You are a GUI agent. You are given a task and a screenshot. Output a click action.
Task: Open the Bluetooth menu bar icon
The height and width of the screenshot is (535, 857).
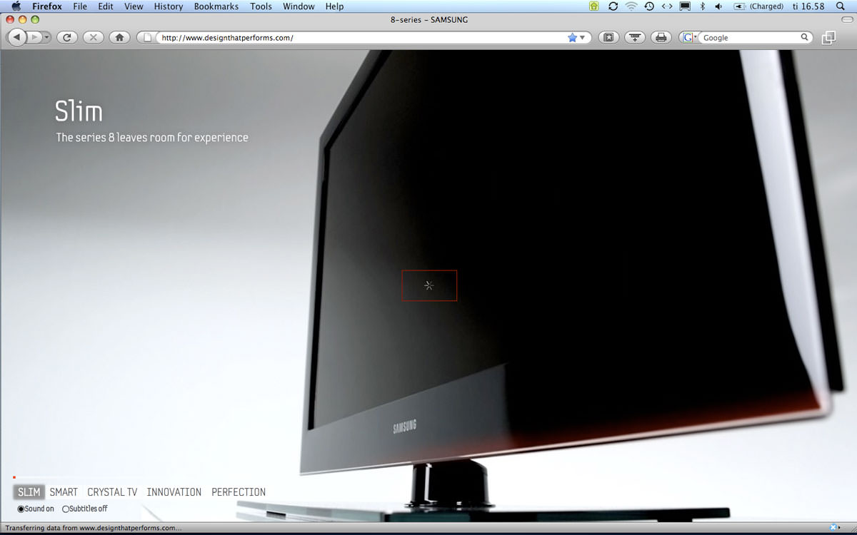coord(702,6)
